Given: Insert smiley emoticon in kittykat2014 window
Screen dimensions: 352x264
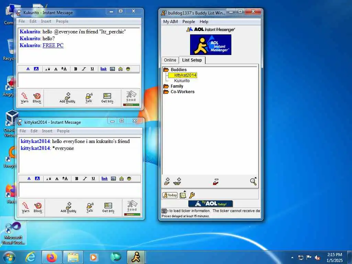Looking at the screenshot, I should pyautogui.click(x=129, y=178).
